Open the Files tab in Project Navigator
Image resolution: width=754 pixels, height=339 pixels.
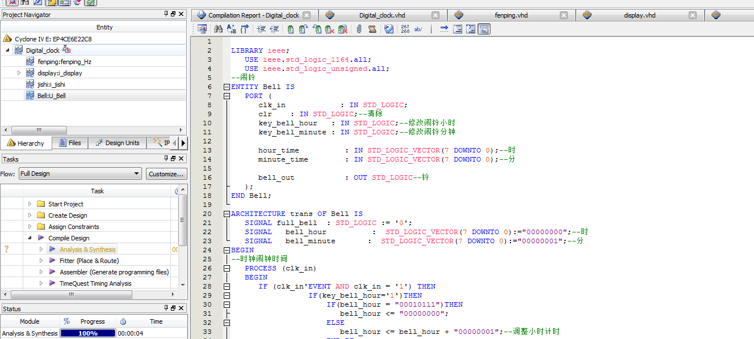pyautogui.click(x=69, y=143)
